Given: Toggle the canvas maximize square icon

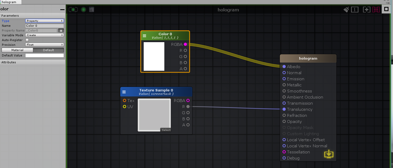Looking at the screenshot, I should coord(386,9).
